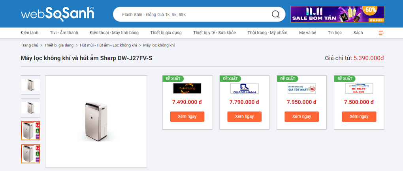The image size is (403, 171).
Task: Select the fourth product thumbnail
Action: 30,154
